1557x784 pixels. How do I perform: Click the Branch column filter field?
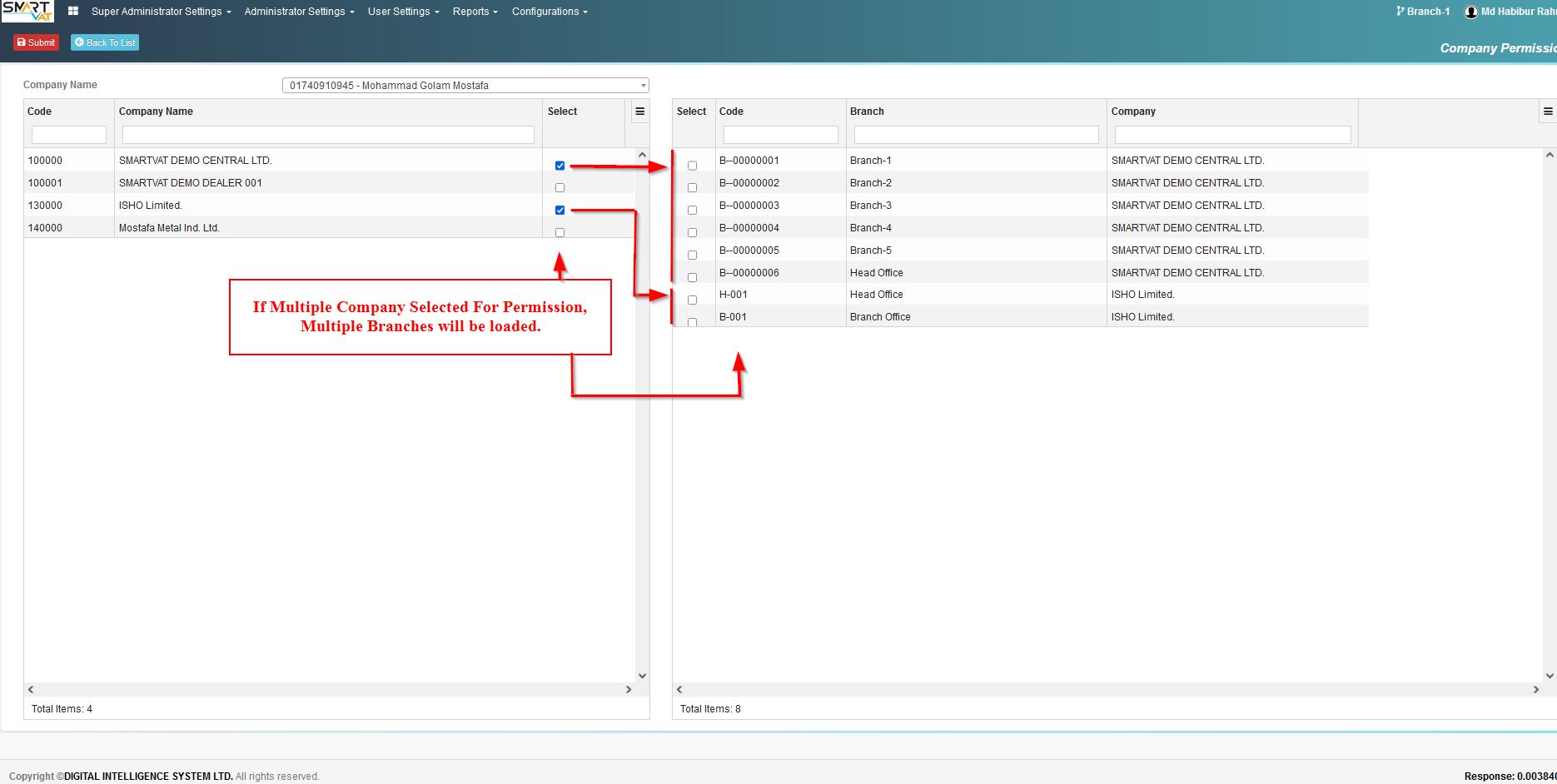click(976, 135)
